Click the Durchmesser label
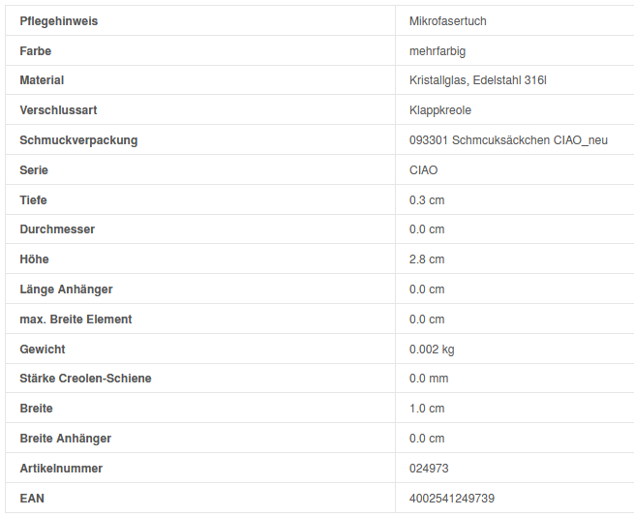Viewport: 634px width, 517px height. click(x=57, y=229)
